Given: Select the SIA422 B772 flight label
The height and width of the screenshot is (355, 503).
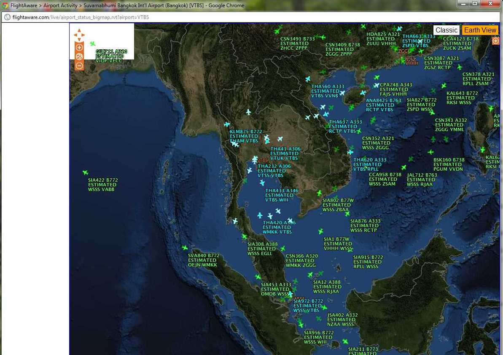Looking at the screenshot, I should point(103,185).
